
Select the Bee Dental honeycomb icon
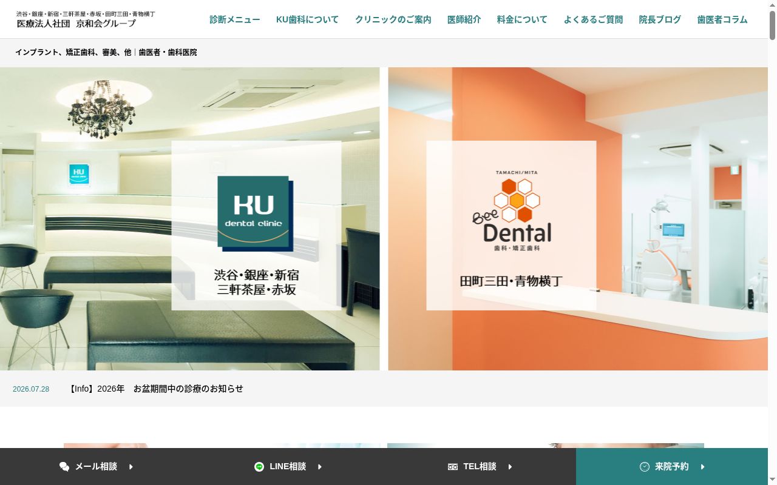(517, 201)
